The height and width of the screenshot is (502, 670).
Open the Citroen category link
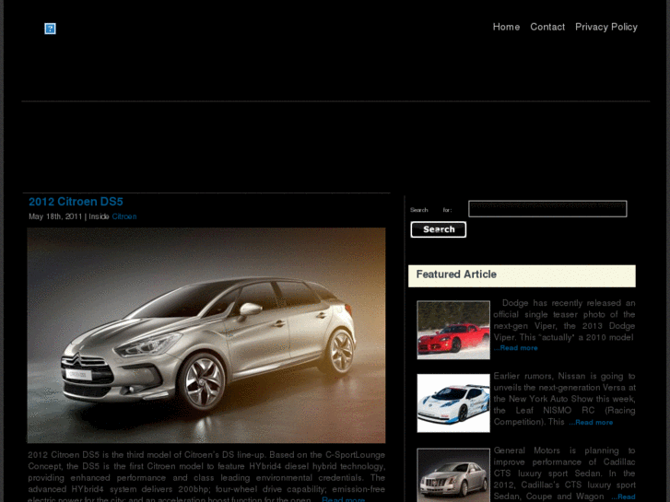point(124,216)
